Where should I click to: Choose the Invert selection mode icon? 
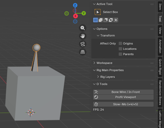pyautogui.click(x=111, y=20)
